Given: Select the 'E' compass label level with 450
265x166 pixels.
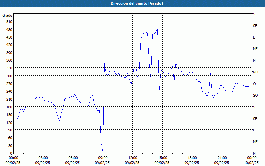Looking at the screenshot, I should 254,37.
